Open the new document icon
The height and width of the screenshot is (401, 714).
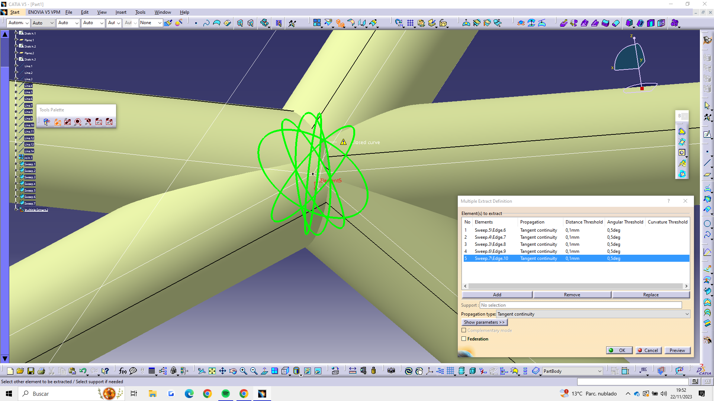10,371
